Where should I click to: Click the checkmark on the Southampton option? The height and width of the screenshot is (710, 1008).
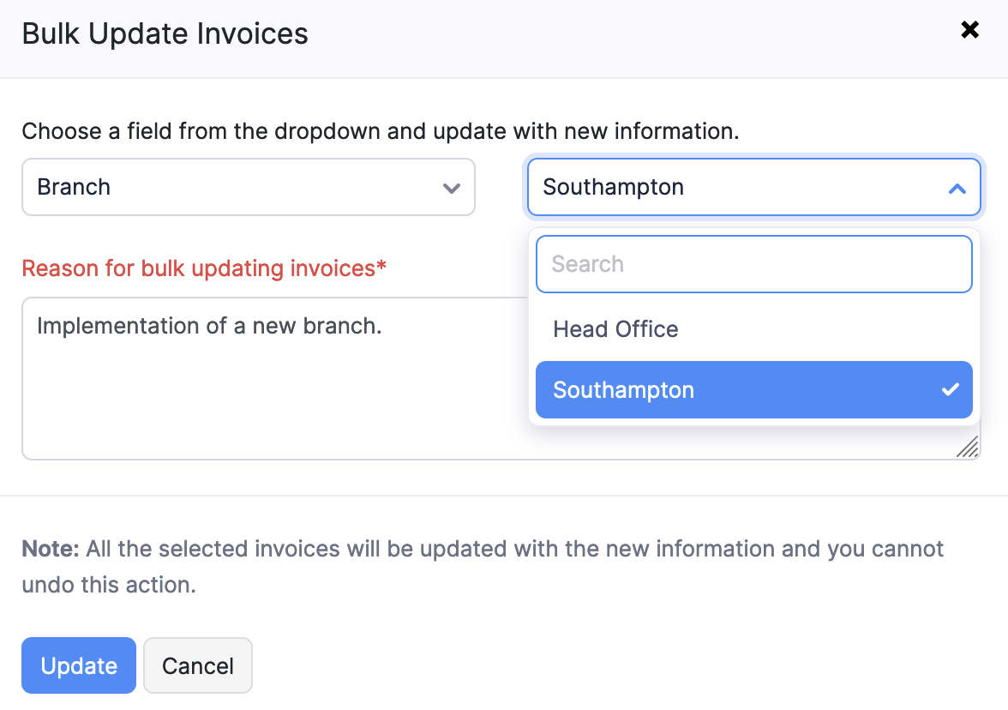(x=950, y=390)
